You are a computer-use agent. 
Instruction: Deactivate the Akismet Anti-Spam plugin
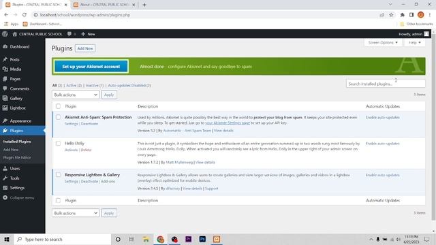tap(89, 124)
